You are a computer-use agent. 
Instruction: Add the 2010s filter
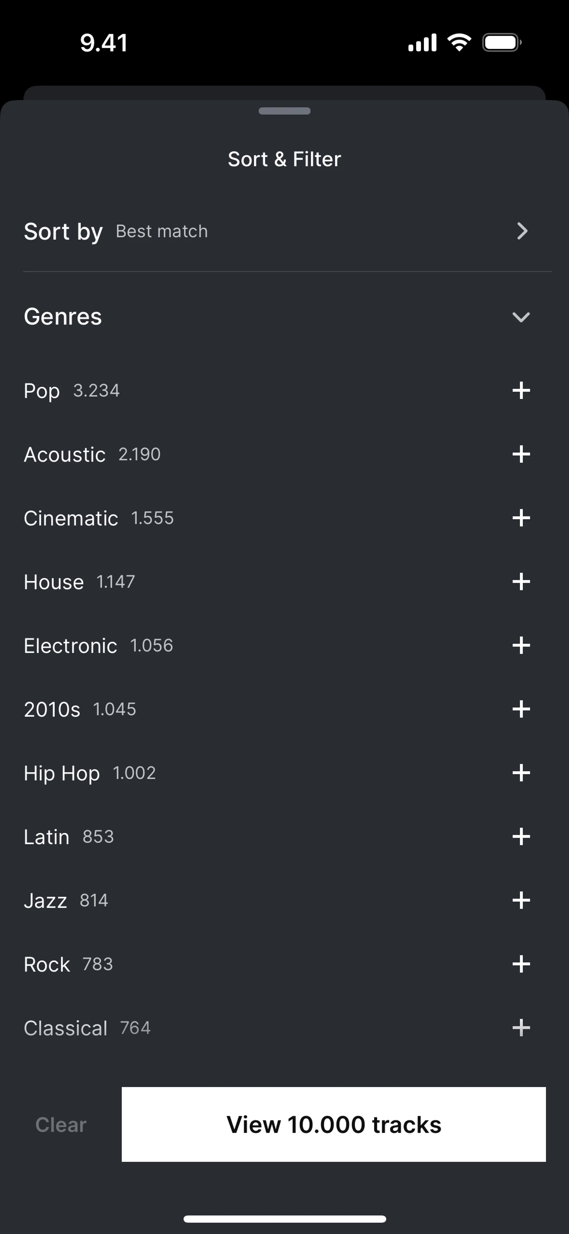521,709
